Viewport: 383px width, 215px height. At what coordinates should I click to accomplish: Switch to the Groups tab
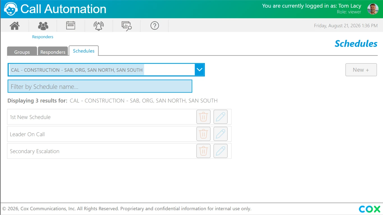[x=22, y=52]
